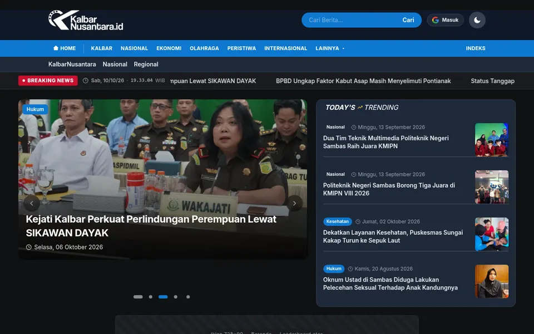Open the PERISTIWA menu item
This screenshot has width=534, height=334.
[241, 48]
